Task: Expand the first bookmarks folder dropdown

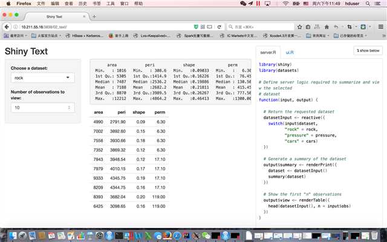Action: coord(15,36)
